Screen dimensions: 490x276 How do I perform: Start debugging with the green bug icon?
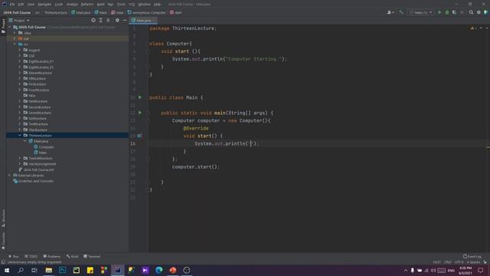coord(447,12)
